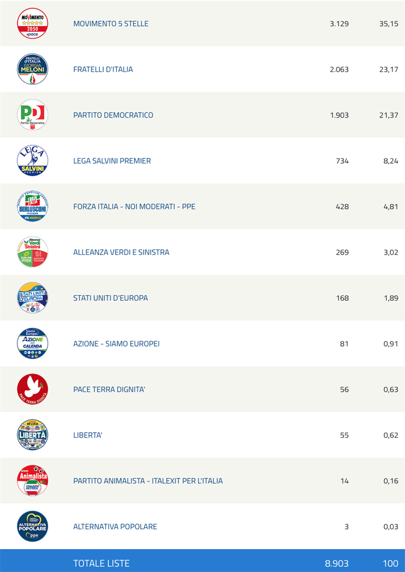
Task: Click the Fratelli d'Italia Meloni logo
Action: pos(32,69)
